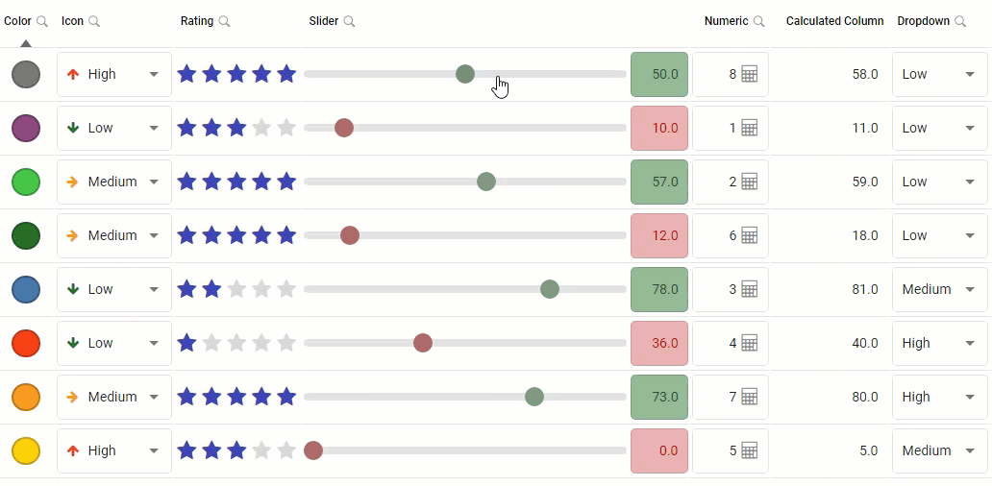Open Medium dropdown in the blue row
Screen dimensions: 992x486
coord(970,289)
